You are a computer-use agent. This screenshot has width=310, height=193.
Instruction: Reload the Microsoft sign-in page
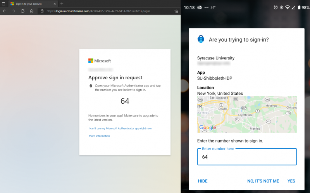pyautogui.click(x=22, y=11)
